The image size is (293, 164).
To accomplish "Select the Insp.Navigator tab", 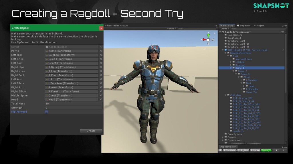I will 227,147.
